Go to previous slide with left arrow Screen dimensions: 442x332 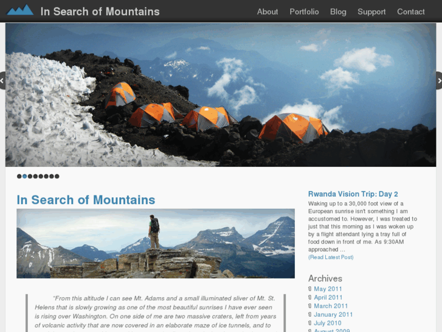click(x=2, y=80)
